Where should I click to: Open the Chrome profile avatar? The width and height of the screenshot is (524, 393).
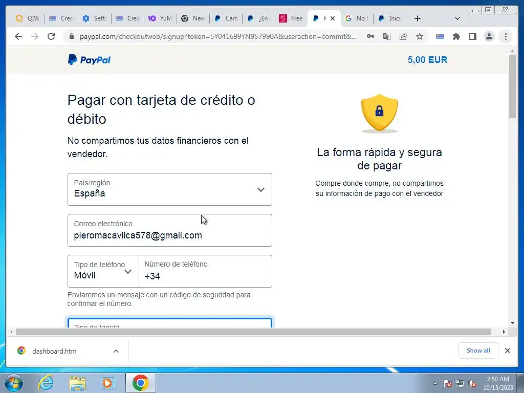click(x=489, y=36)
